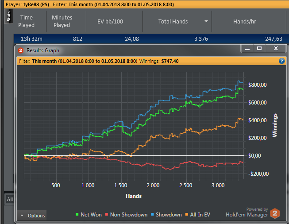Click the $600,00 axis label

coord(257,103)
